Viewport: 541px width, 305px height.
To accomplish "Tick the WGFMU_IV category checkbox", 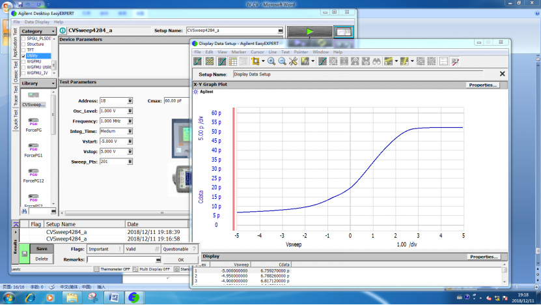I will coord(23,73).
